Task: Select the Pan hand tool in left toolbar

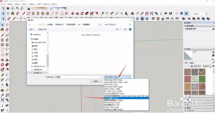Action: [x=7, y=90]
